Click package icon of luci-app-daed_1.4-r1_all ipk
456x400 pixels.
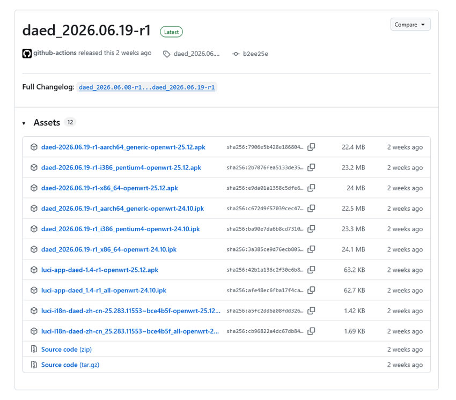34,291
